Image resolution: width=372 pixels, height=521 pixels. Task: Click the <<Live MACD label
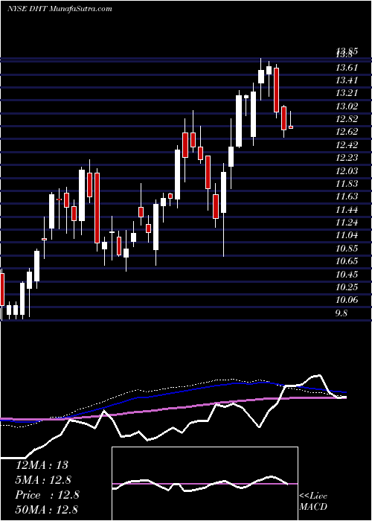(x=313, y=502)
